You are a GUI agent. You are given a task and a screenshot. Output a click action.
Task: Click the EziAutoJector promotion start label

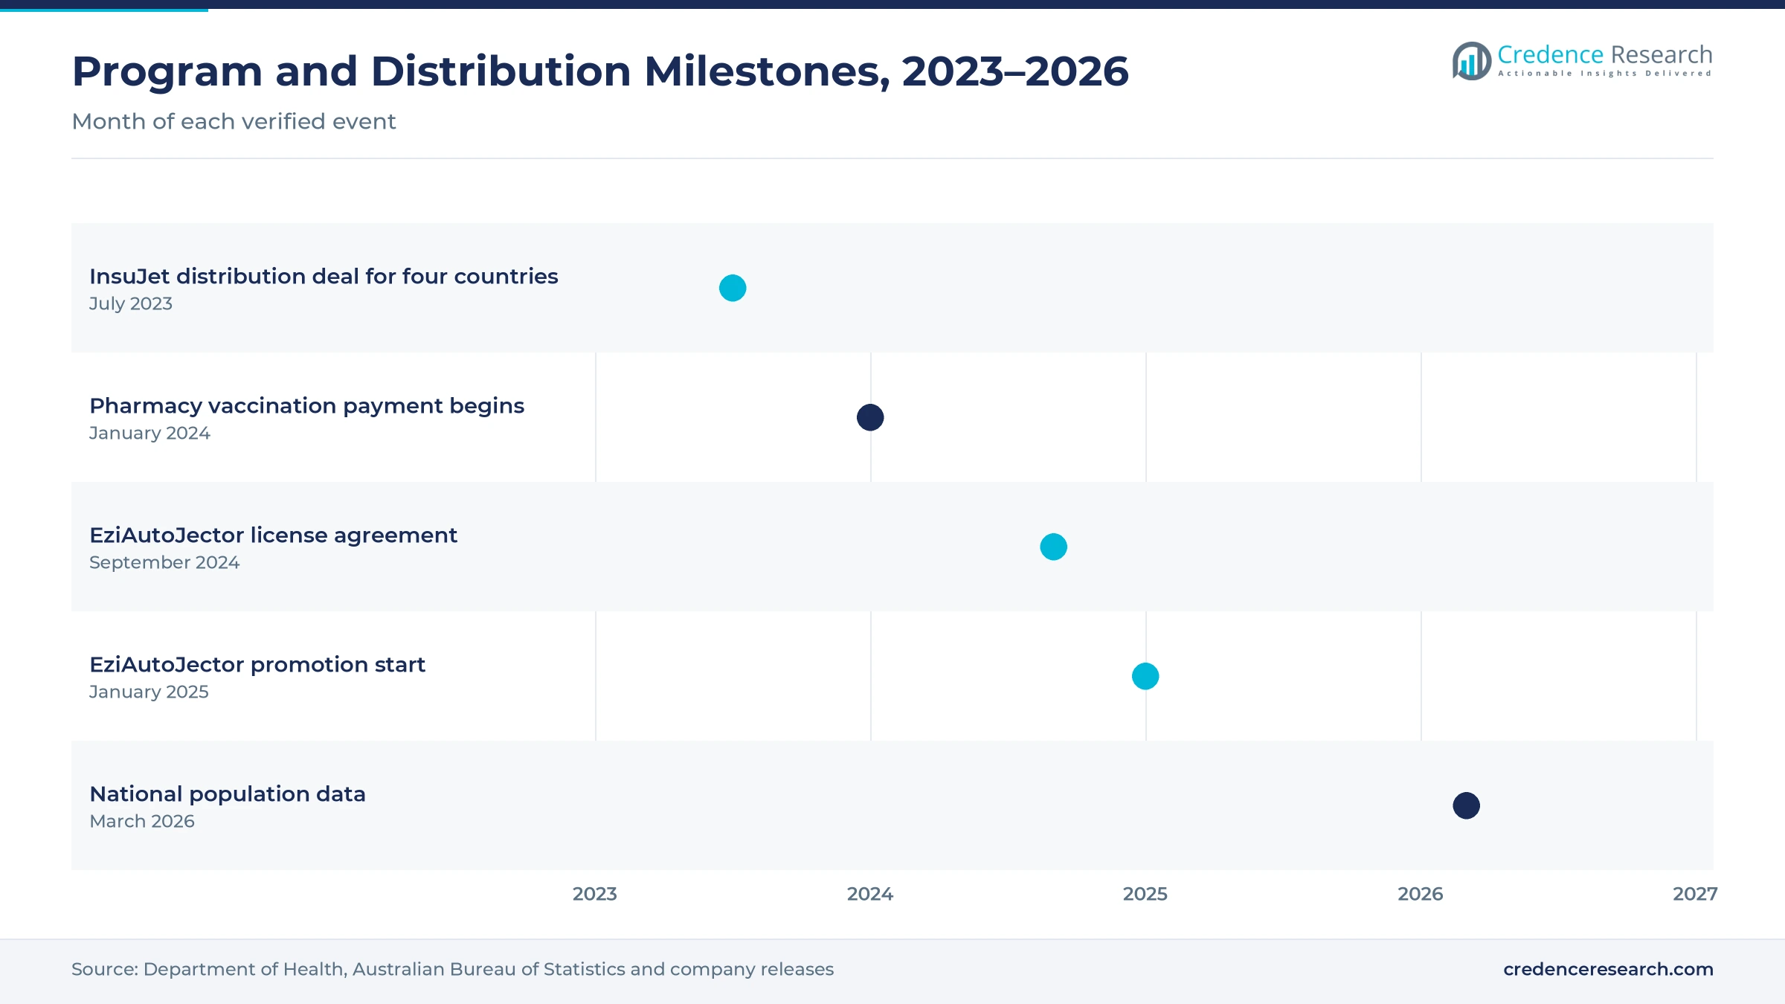pos(257,664)
